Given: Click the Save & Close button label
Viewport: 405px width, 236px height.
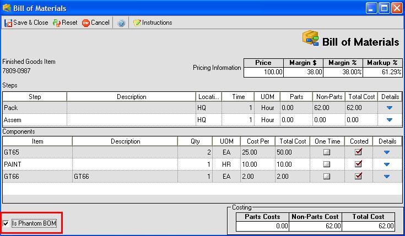Looking at the screenshot, I should pyautogui.click(x=30, y=23).
